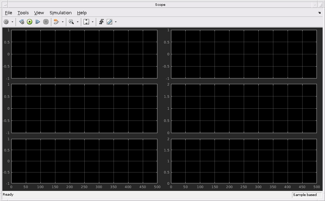The image size is (325, 201).
Task: Maximize the Scope window
Action: 320,5
